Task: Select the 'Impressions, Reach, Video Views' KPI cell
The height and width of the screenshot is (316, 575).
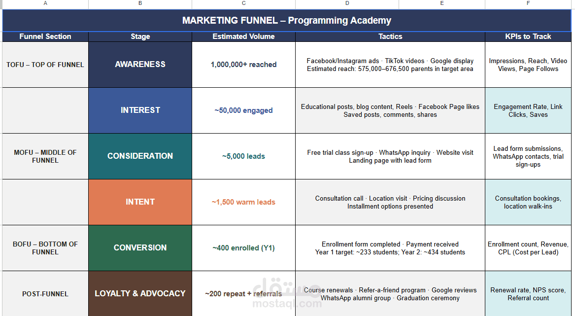Action: click(528, 65)
